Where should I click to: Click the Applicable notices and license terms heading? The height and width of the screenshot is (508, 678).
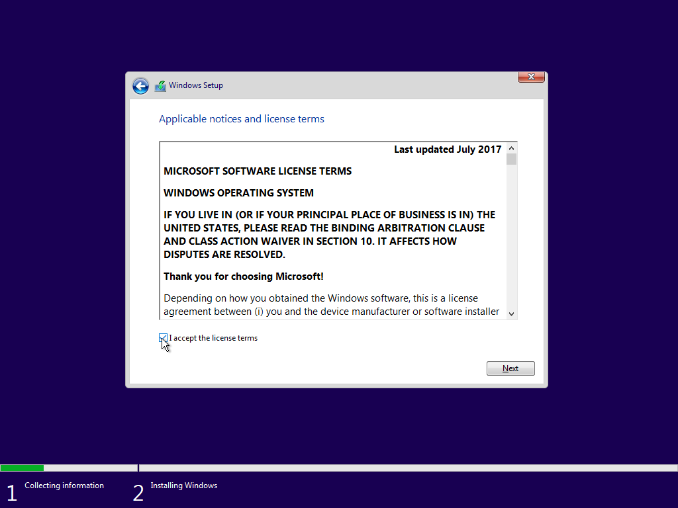tap(241, 118)
